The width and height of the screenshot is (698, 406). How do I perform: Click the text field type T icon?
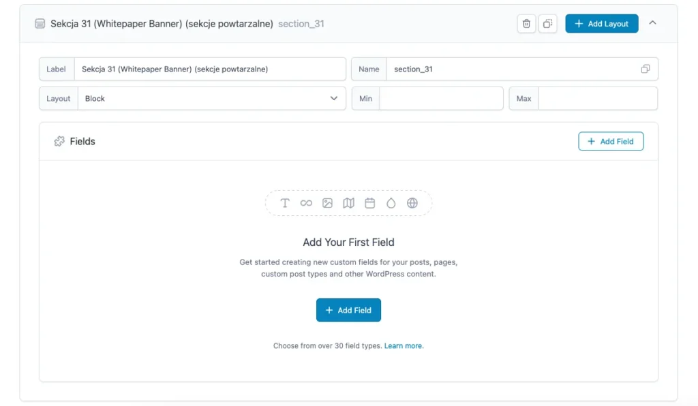(x=285, y=203)
